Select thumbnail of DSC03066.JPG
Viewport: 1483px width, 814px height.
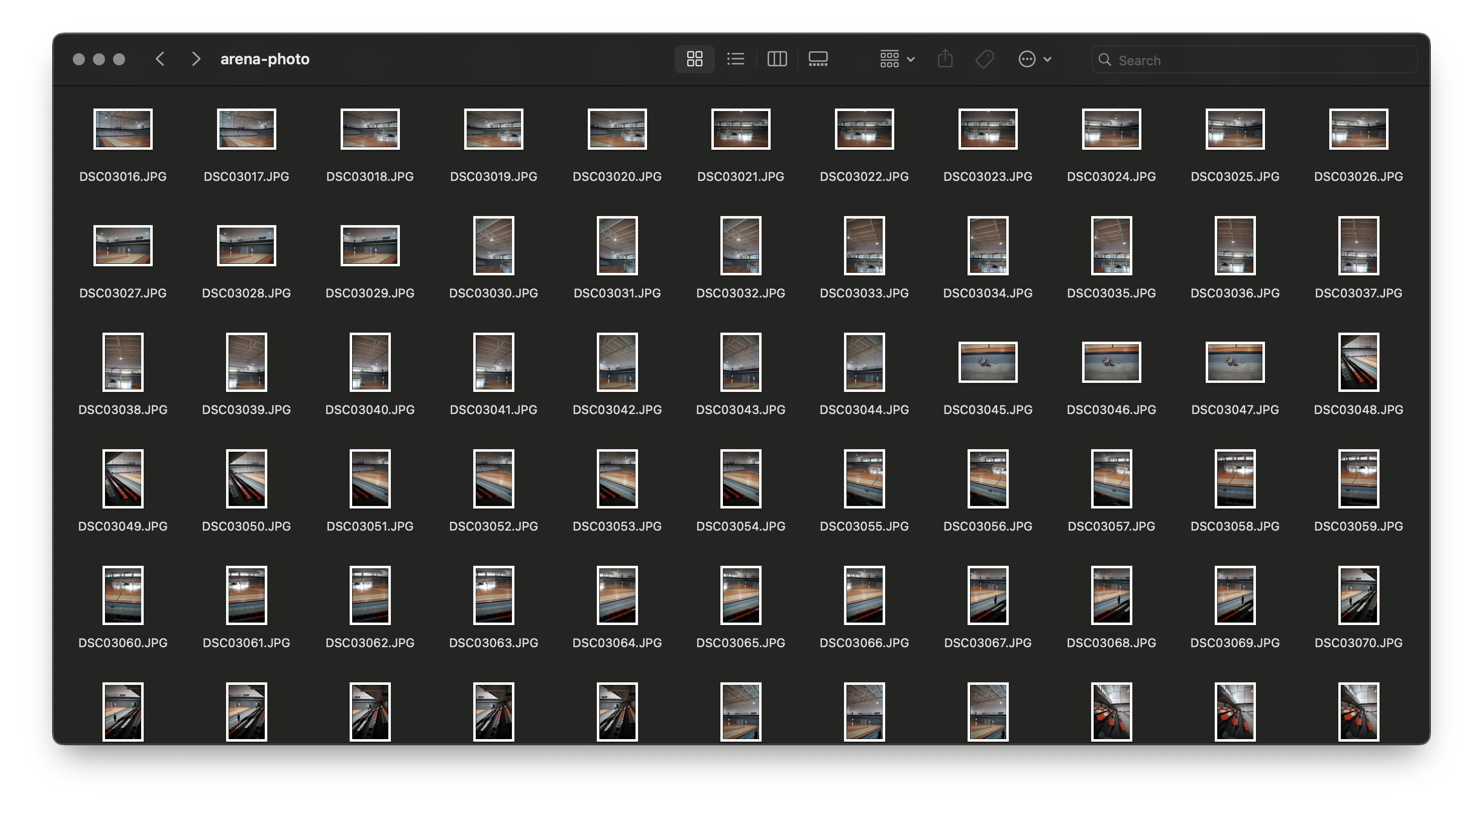(864, 595)
